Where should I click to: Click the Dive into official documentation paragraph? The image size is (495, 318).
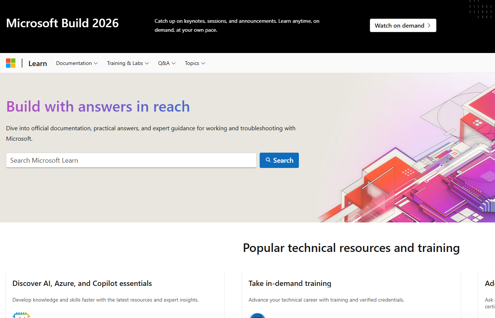[151, 133]
